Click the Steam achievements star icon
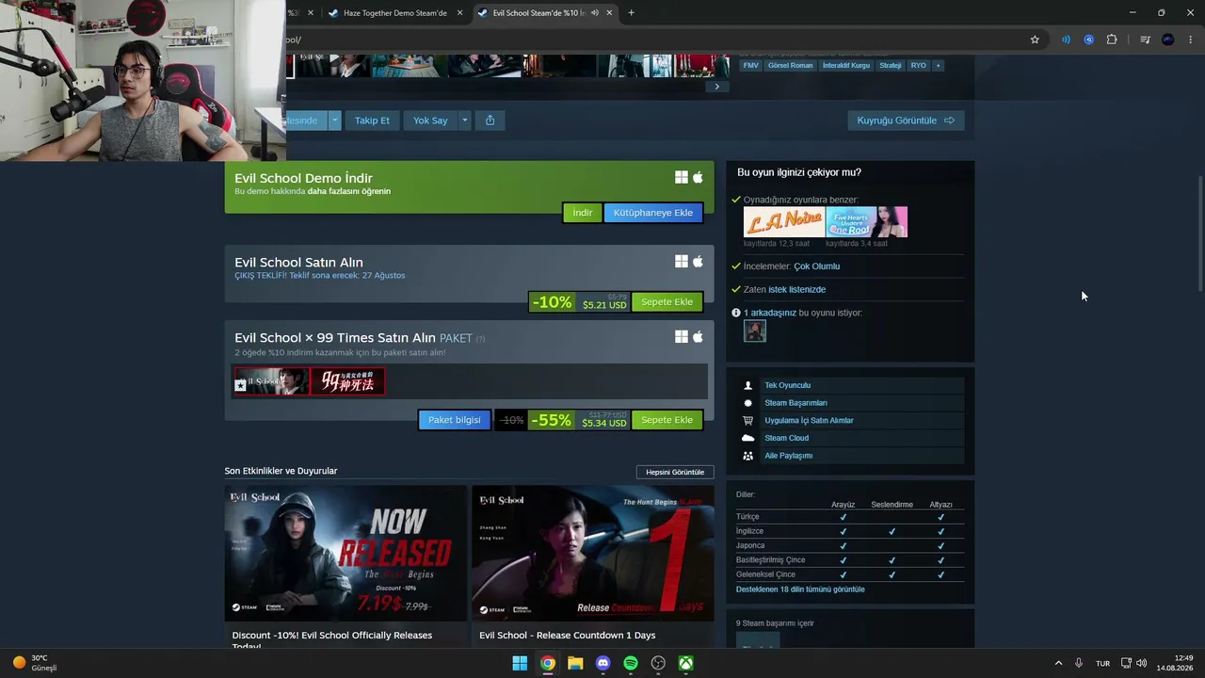Image resolution: width=1205 pixels, height=678 pixels. click(748, 403)
